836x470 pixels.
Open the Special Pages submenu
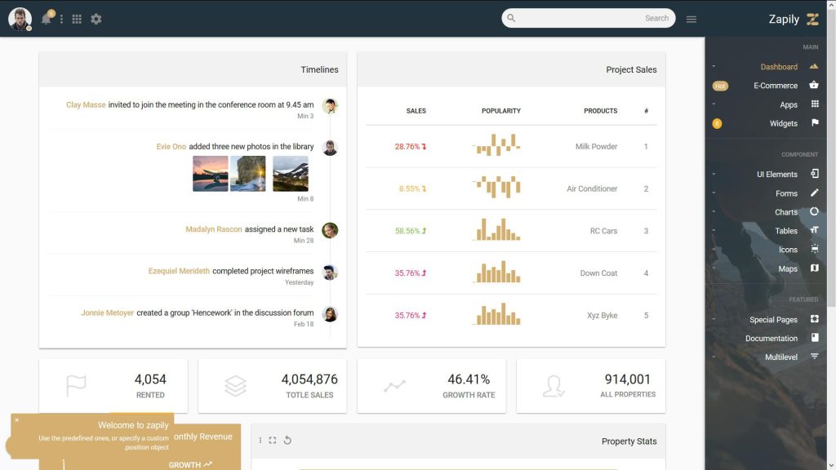coord(772,319)
